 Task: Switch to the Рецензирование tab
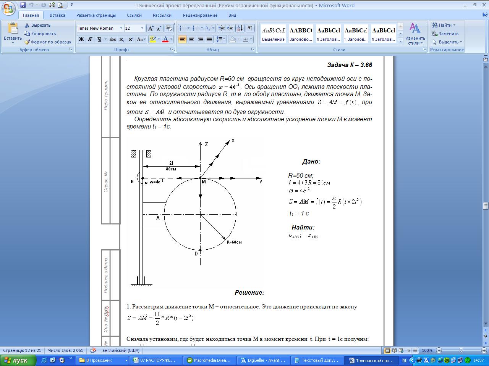[200, 15]
